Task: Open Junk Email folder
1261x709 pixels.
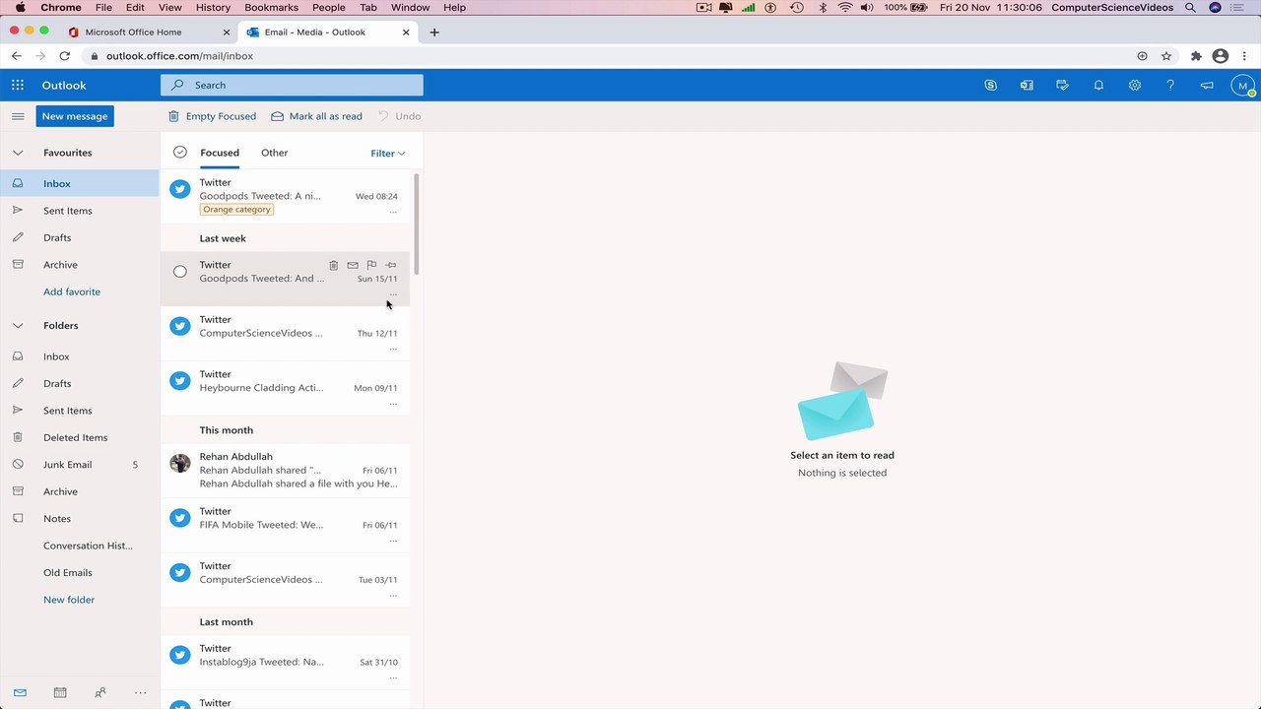Action: (80, 465)
